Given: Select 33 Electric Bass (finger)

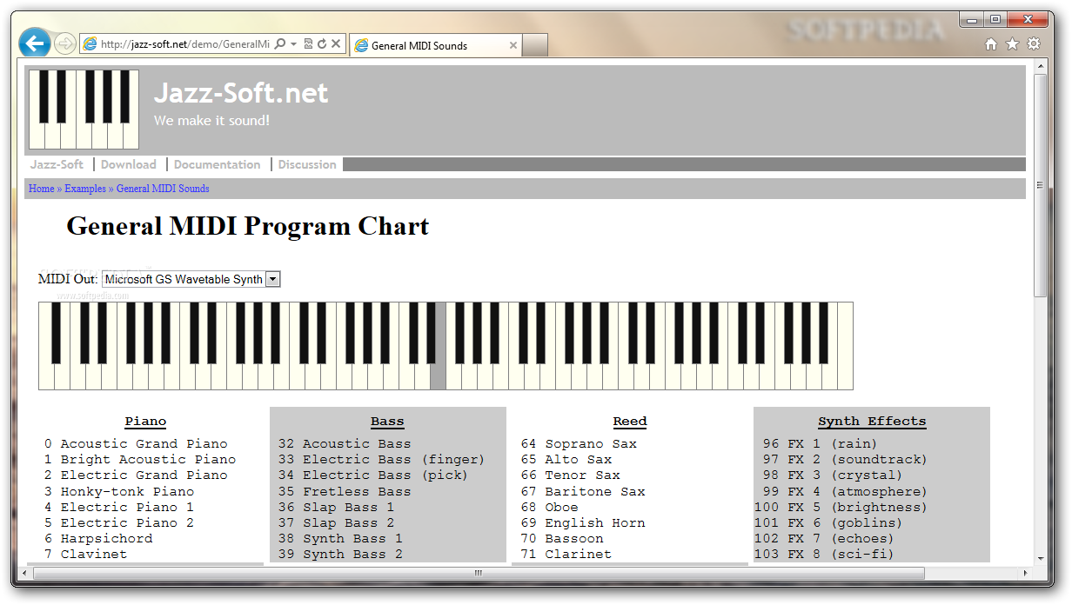Looking at the screenshot, I should pyautogui.click(x=382, y=460).
